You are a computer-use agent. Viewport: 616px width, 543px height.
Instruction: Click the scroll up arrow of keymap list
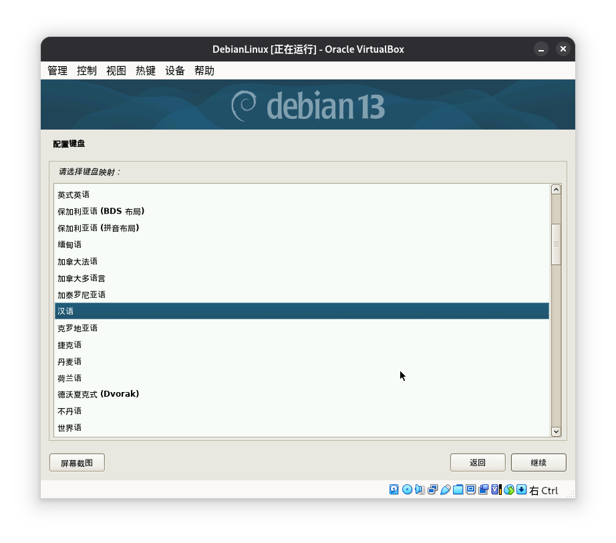pos(556,190)
